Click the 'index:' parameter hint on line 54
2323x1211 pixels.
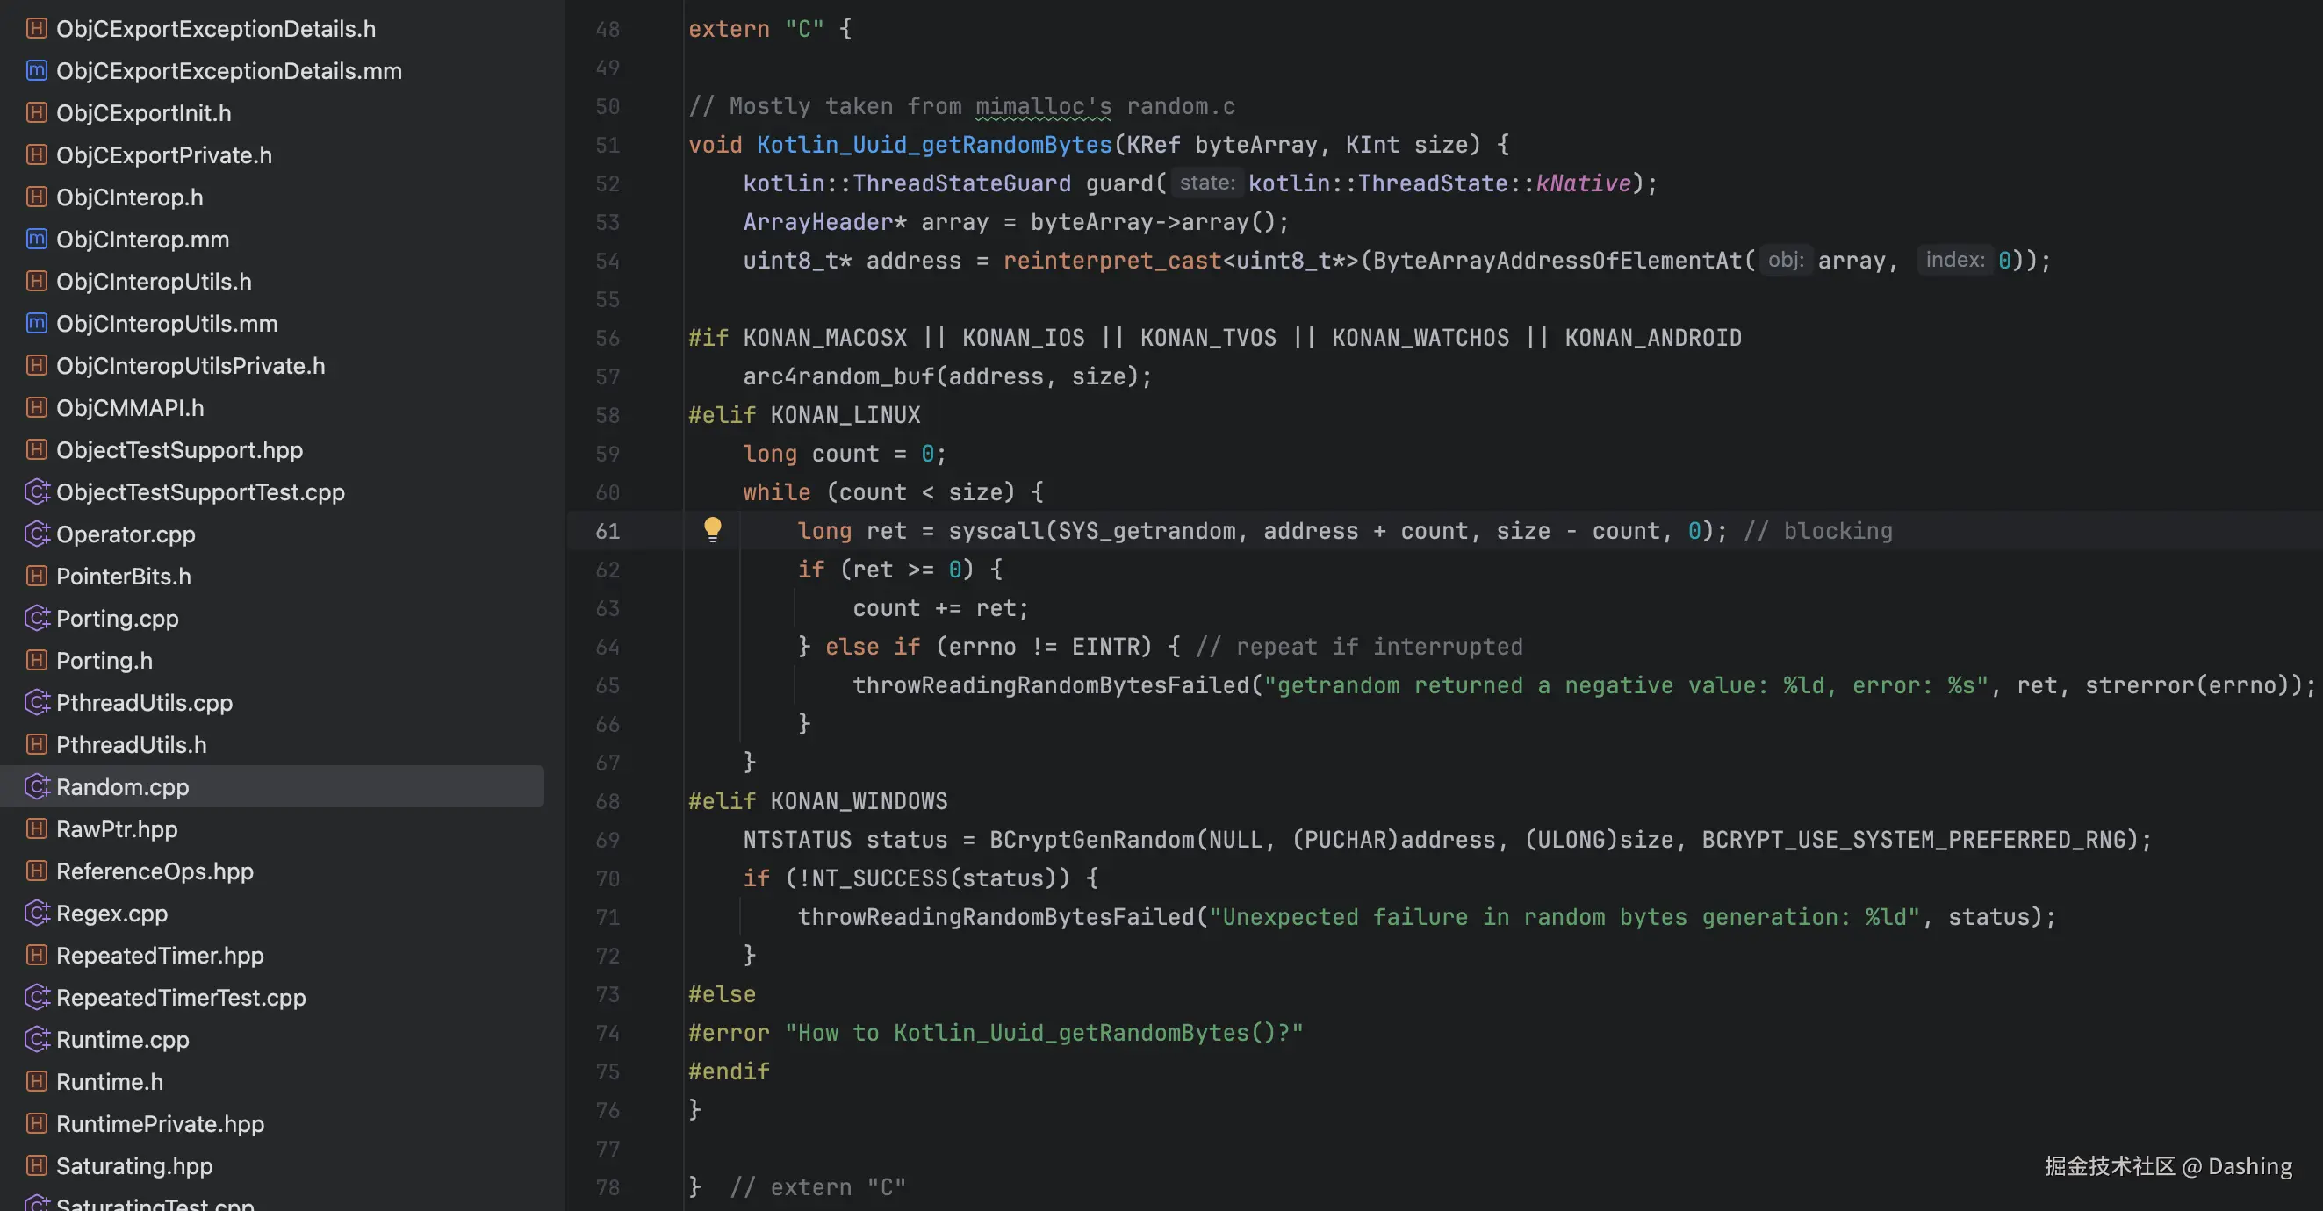pos(1954,261)
